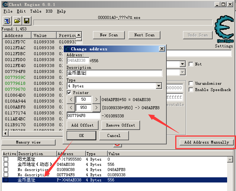Increase the 50 offset with right arrow

[96, 100]
